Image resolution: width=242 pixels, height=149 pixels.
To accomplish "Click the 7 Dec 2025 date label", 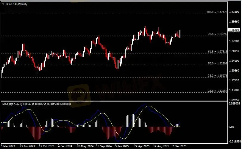I will click(180, 146).
